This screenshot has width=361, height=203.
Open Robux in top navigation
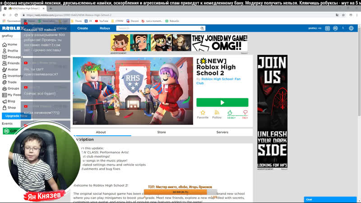coord(105,28)
